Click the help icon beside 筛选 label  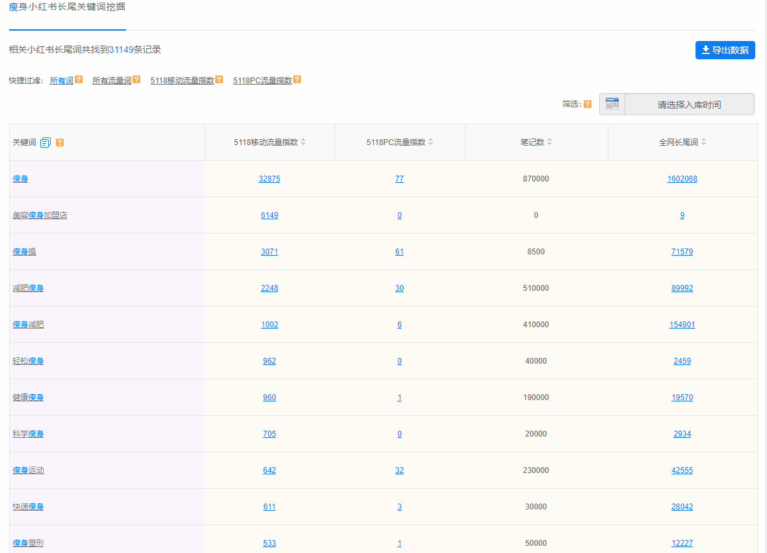[x=588, y=104]
